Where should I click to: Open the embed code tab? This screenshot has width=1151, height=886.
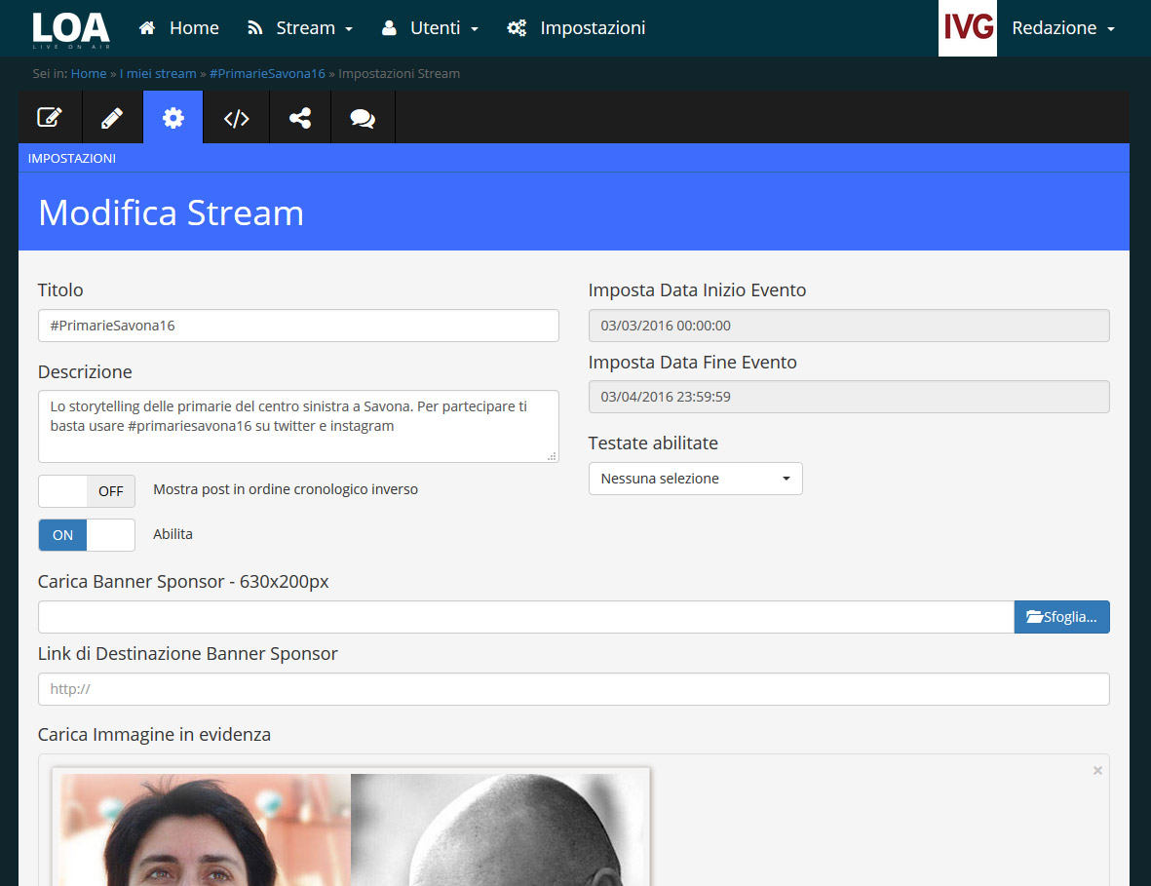(x=237, y=117)
